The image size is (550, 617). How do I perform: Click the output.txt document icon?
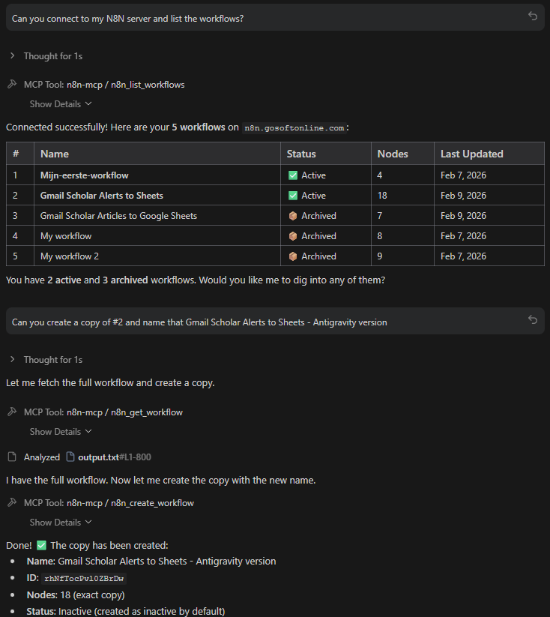coord(70,457)
